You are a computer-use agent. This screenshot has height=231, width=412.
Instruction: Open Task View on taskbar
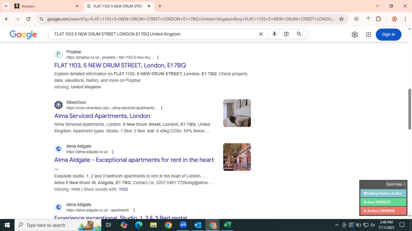(109, 225)
